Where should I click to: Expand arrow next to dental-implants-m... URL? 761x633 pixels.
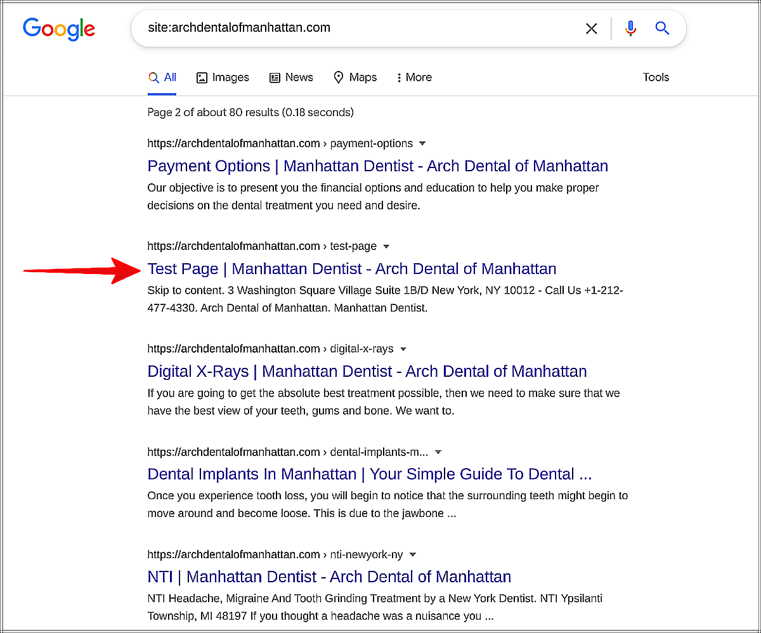[x=438, y=452]
